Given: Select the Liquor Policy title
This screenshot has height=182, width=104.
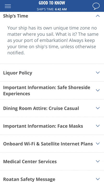Looking at the screenshot, I should [x=18, y=73].
